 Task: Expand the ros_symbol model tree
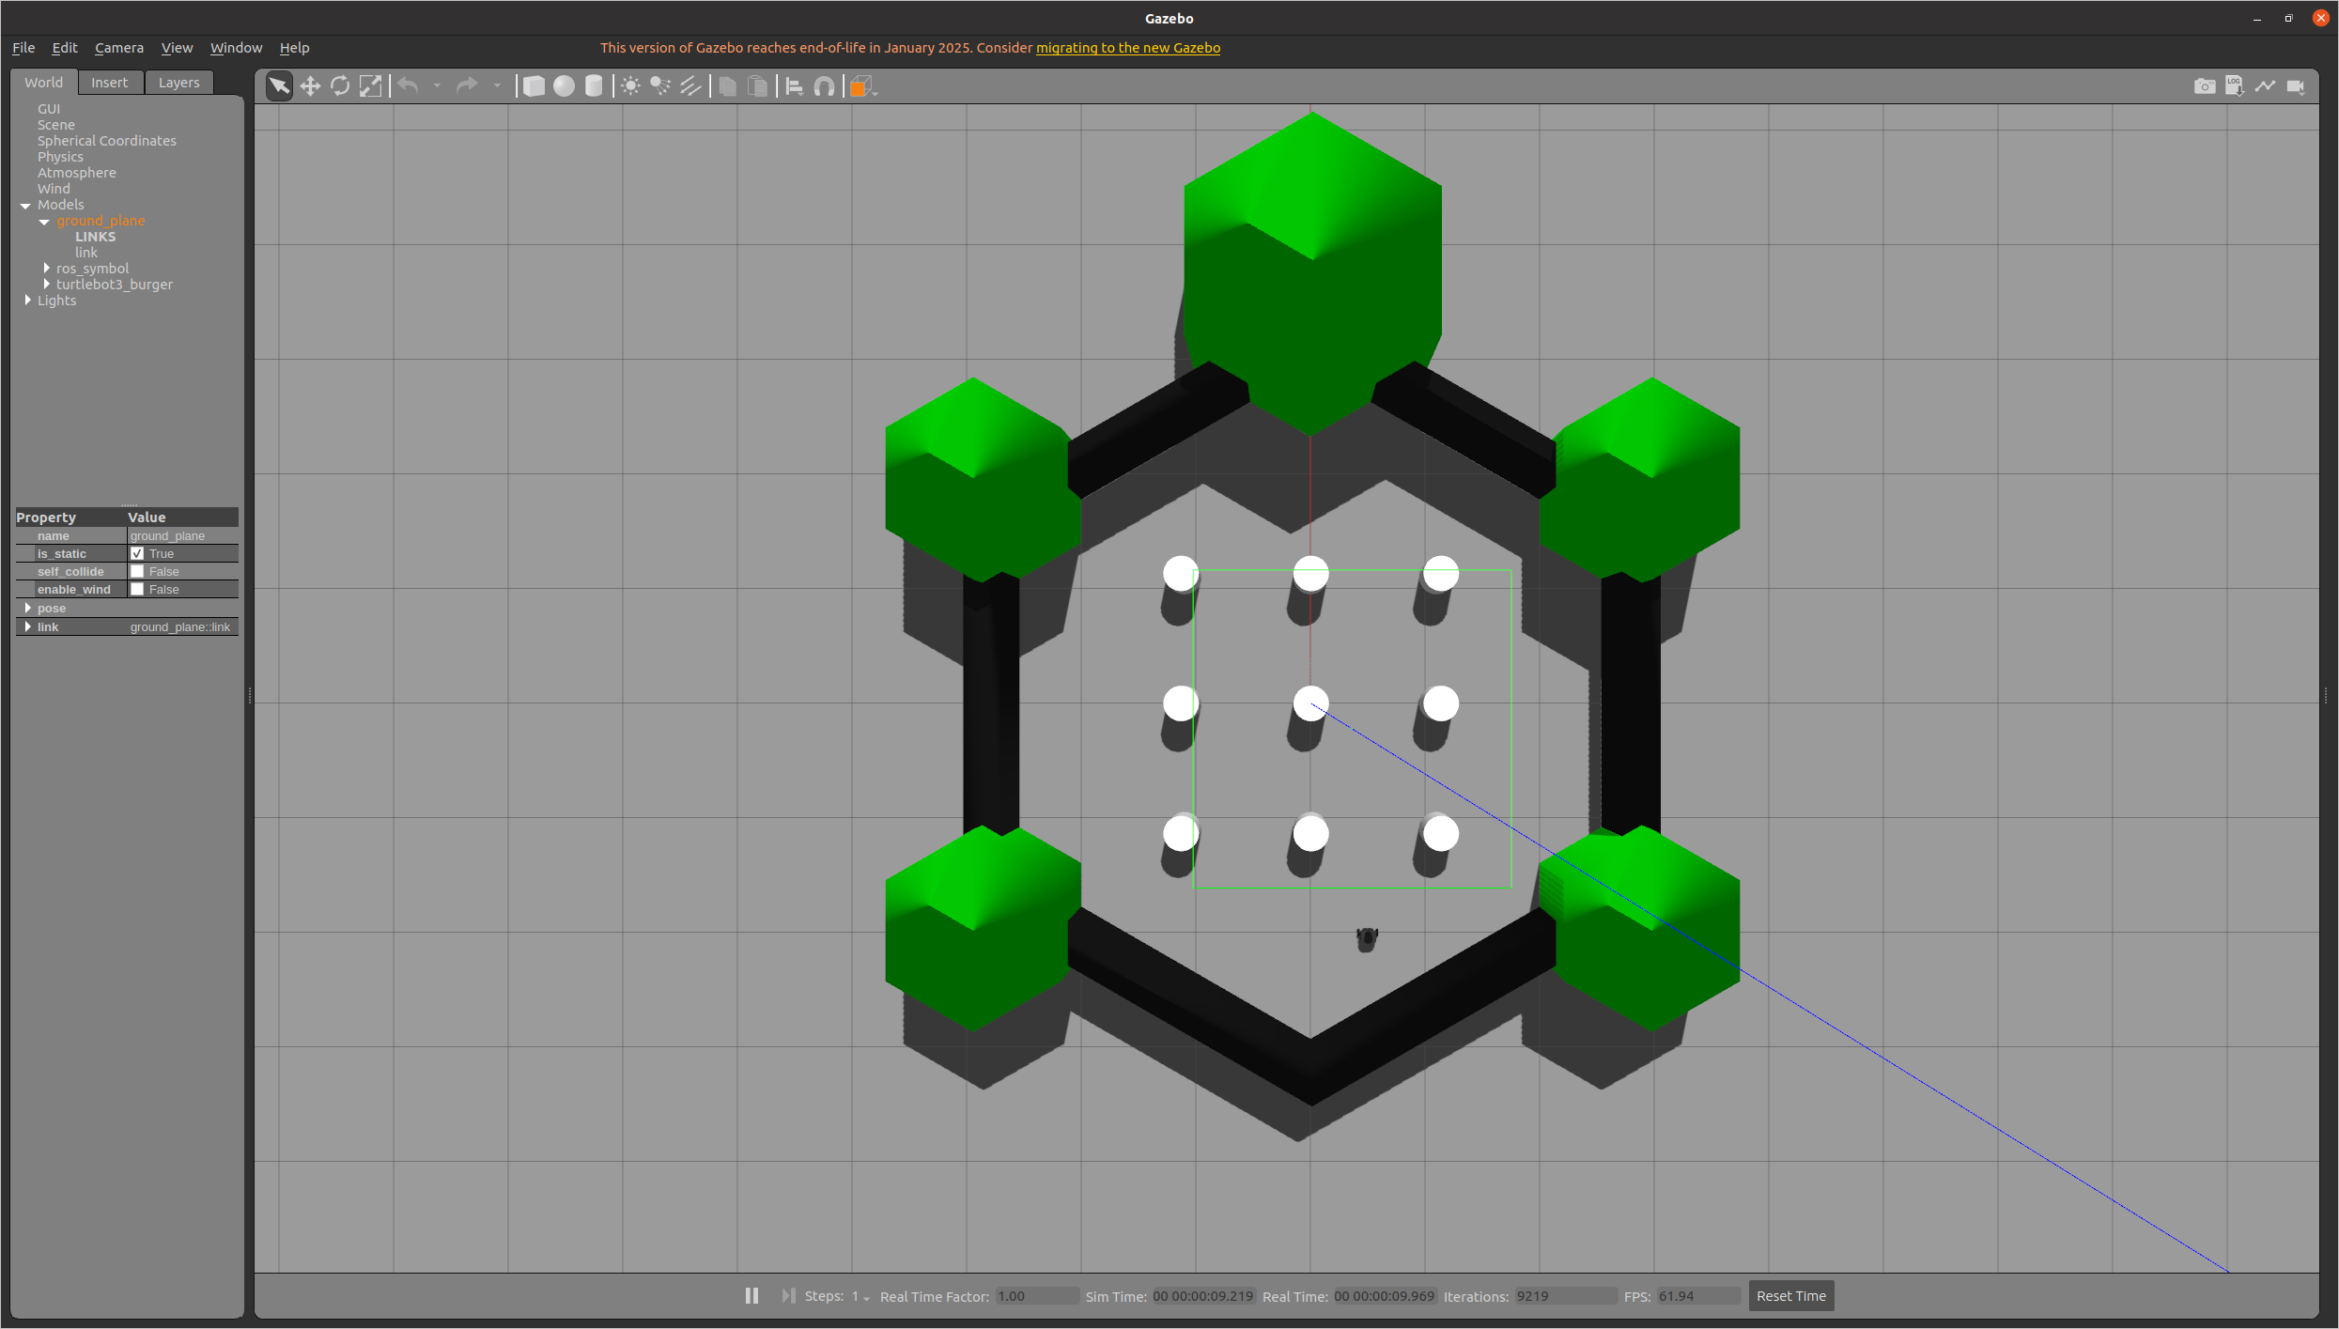pyautogui.click(x=46, y=269)
